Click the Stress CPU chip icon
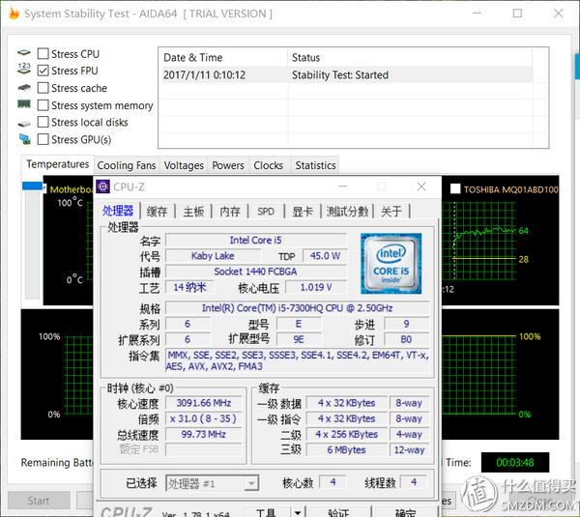 point(24,53)
